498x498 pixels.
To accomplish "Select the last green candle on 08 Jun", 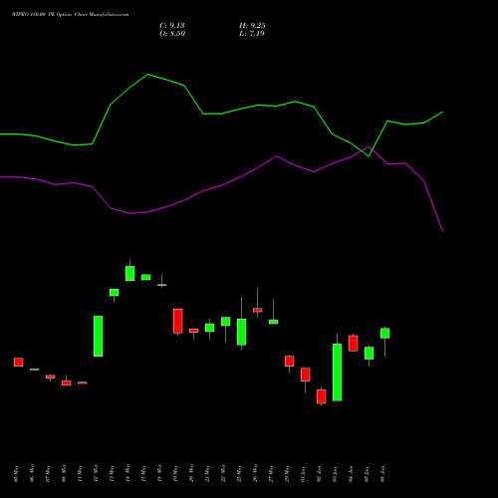I will [385, 333].
